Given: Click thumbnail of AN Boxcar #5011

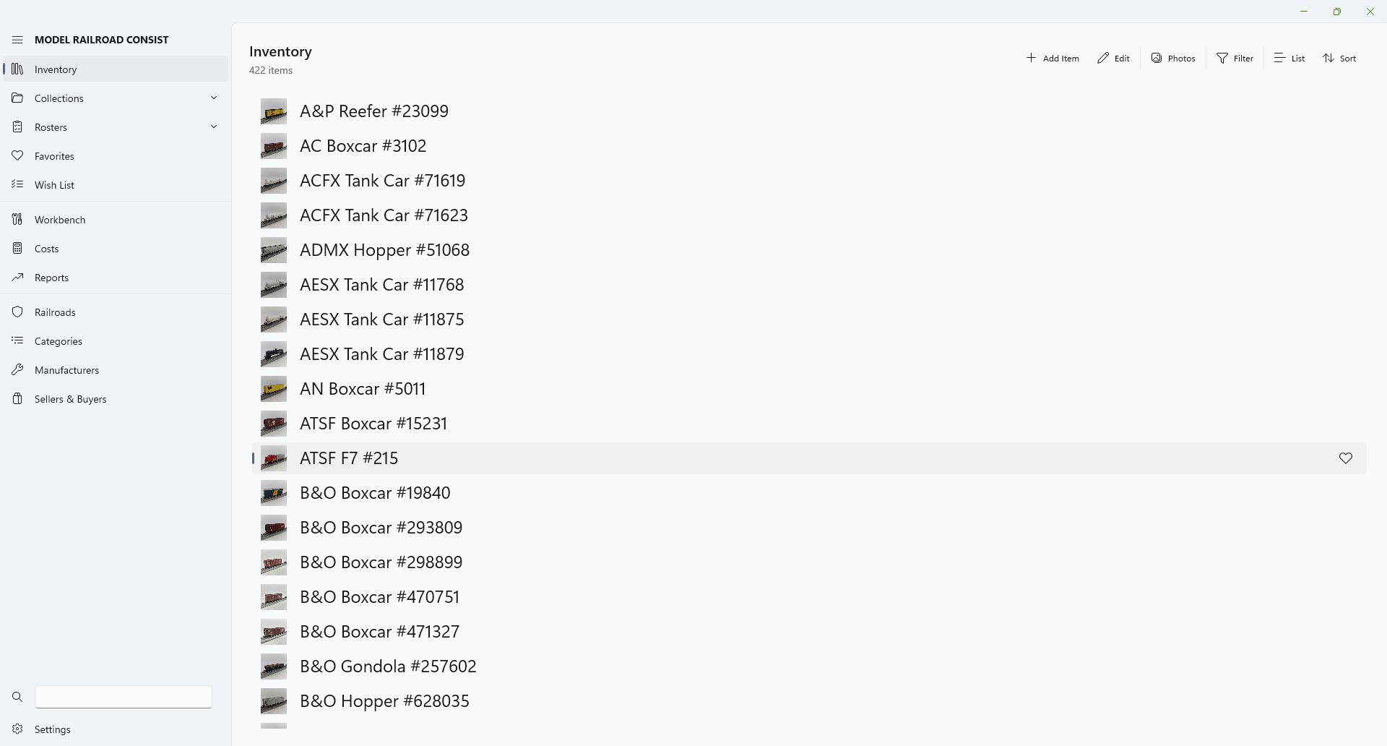Looking at the screenshot, I should click(x=274, y=389).
